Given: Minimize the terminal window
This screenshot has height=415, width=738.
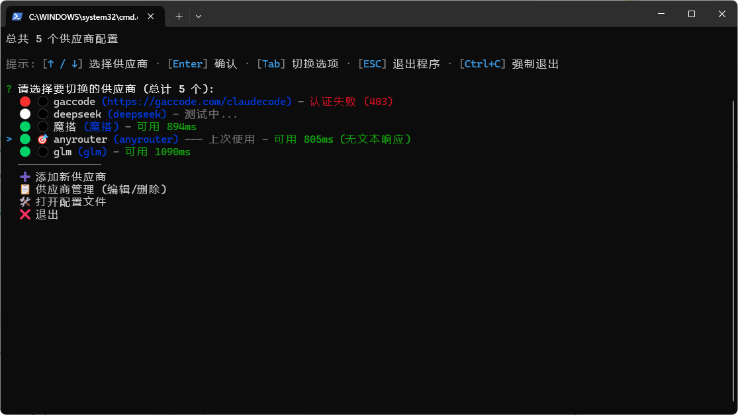Looking at the screenshot, I should tap(661, 14).
